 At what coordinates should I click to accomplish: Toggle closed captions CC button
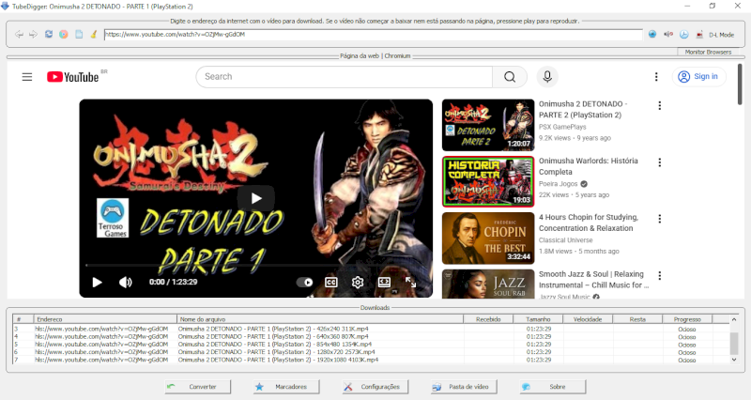(x=331, y=282)
